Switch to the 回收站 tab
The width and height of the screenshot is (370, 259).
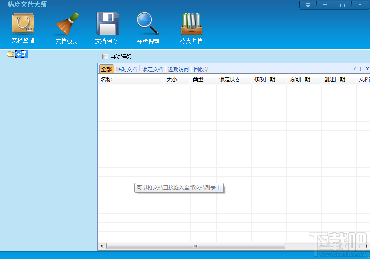(x=202, y=69)
